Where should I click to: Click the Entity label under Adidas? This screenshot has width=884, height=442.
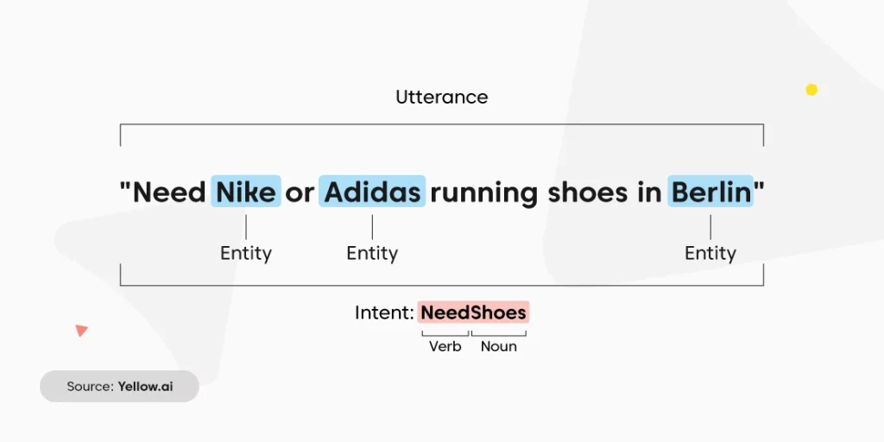click(x=372, y=253)
